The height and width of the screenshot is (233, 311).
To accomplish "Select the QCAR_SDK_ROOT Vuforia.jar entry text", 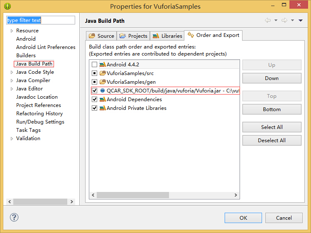I will [173, 91].
